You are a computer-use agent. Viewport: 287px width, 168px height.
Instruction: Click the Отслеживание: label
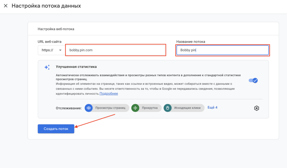click(69, 108)
